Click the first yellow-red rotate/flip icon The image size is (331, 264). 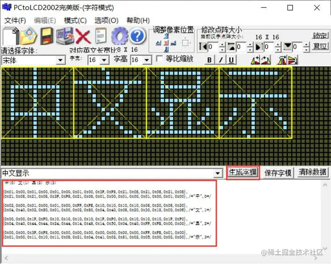(x=256, y=60)
